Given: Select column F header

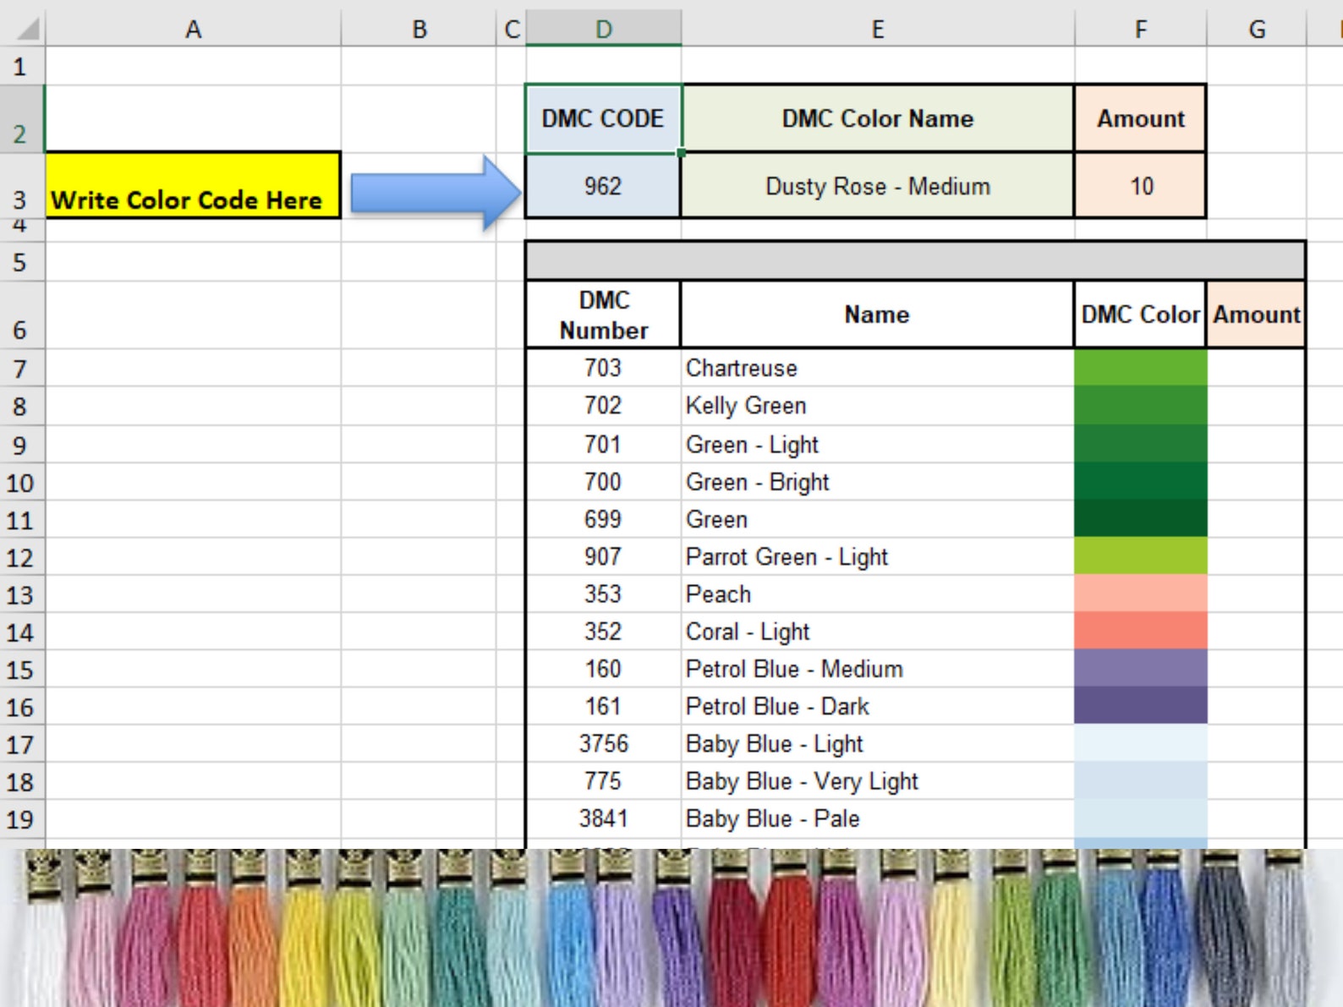Looking at the screenshot, I should (1141, 30).
